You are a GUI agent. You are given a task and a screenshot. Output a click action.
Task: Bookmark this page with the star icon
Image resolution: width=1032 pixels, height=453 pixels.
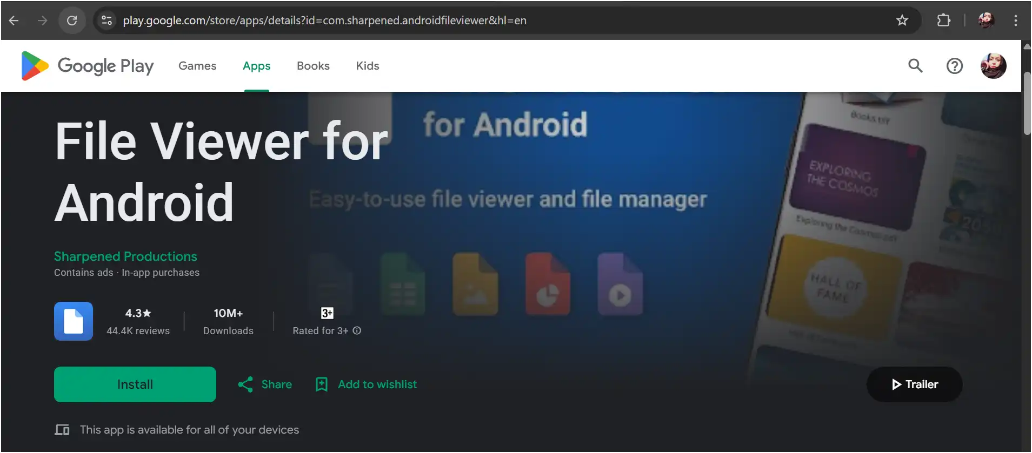click(902, 21)
